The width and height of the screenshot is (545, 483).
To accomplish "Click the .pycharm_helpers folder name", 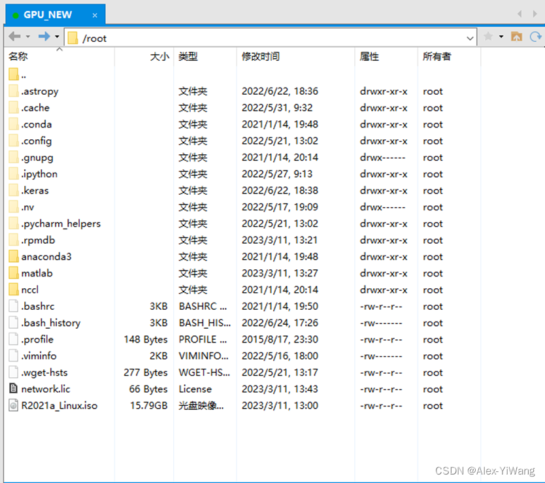I will (61, 224).
